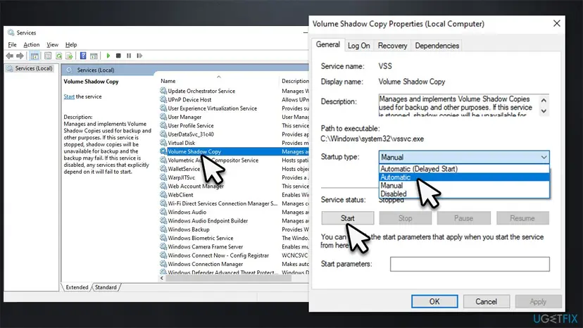This screenshot has height=328, width=583.
Task: Click the Show/Hide Console Tree toolbar icon
Action: click(x=35, y=56)
